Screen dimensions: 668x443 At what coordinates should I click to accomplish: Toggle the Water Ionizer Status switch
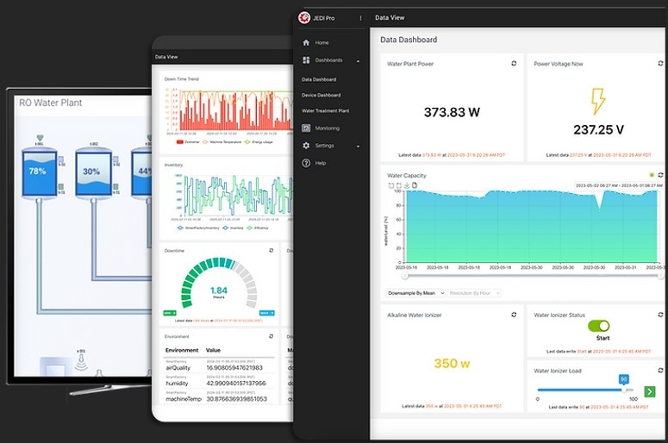pyautogui.click(x=598, y=326)
